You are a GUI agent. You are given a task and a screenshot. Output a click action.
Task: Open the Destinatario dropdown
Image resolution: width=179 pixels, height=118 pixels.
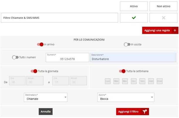45,97
